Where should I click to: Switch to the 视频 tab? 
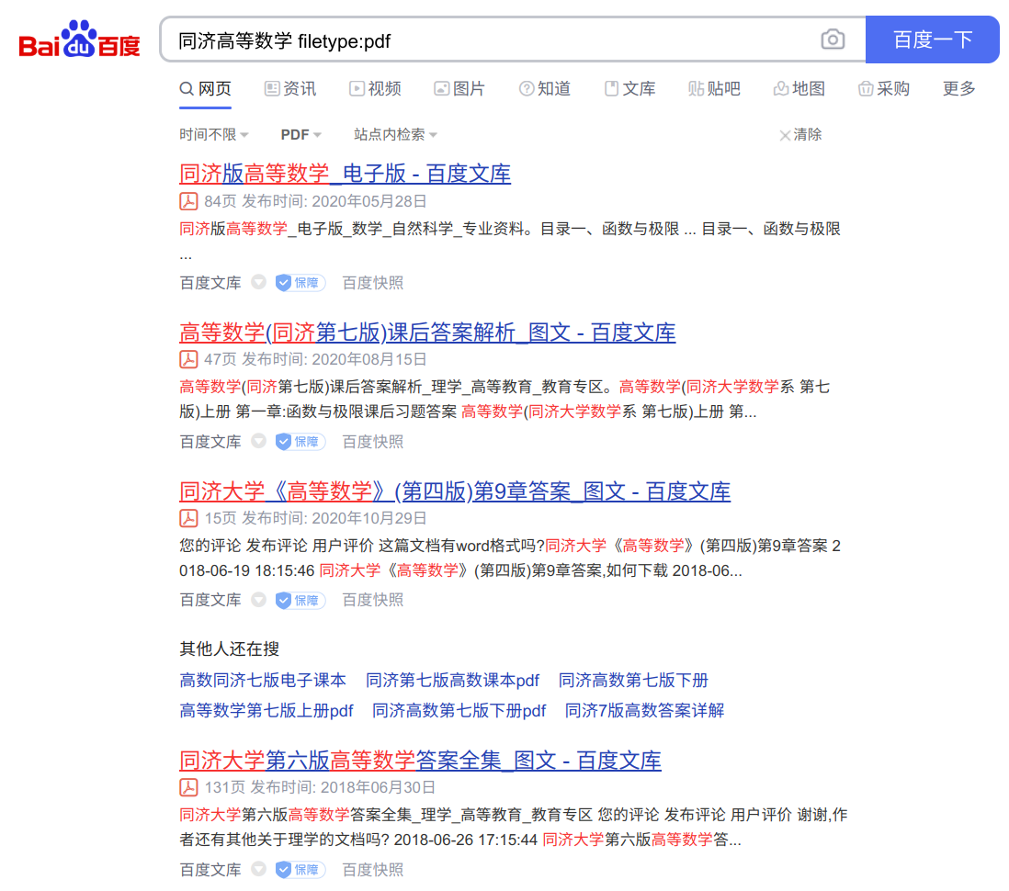pyautogui.click(x=375, y=89)
